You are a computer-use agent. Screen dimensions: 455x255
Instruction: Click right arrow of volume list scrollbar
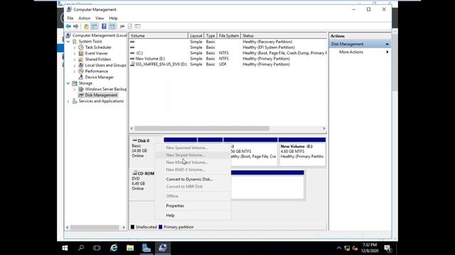(324, 128)
